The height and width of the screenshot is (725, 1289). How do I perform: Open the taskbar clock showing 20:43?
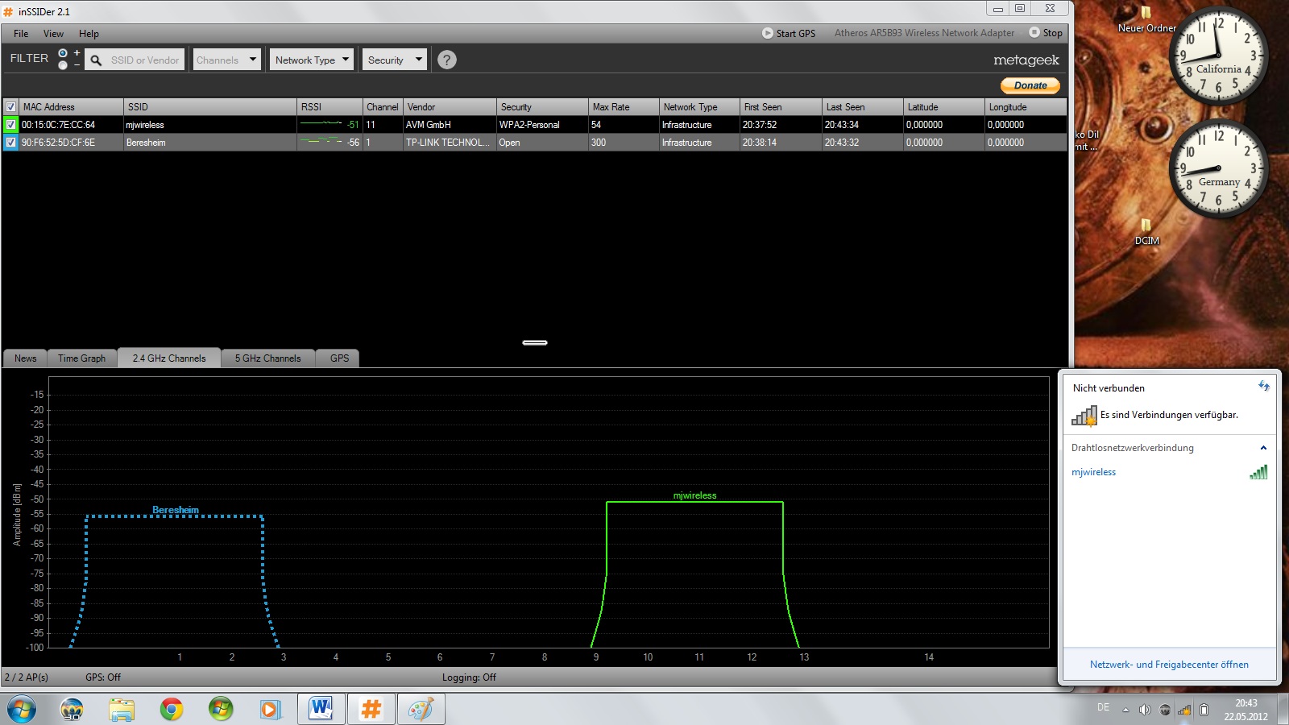coord(1245,710)
